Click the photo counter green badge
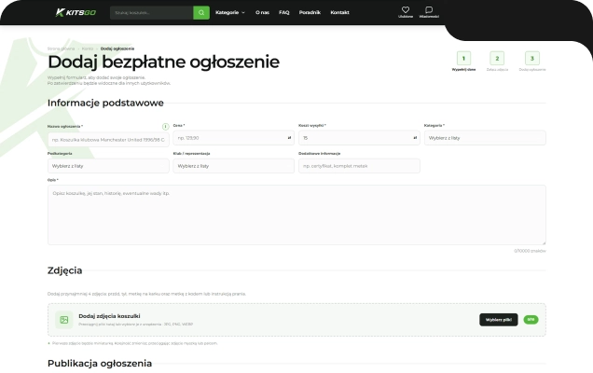 pos(531,320)
